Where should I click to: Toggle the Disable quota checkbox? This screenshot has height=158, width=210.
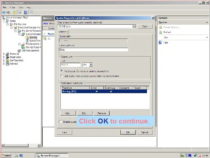point(60,122)
